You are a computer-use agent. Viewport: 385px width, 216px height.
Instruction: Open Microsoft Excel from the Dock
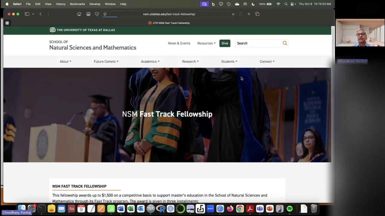(131, 208)
